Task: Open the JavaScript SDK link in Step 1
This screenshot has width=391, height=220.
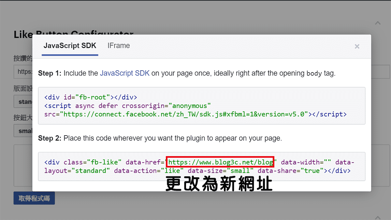Action: 125,73
